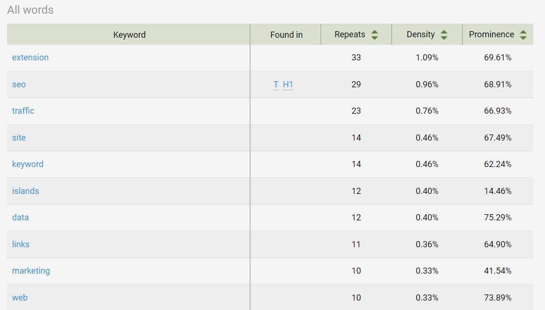Click the 'All words' section heading
This screenshot has height=310, width=545.
pos(30,10)
